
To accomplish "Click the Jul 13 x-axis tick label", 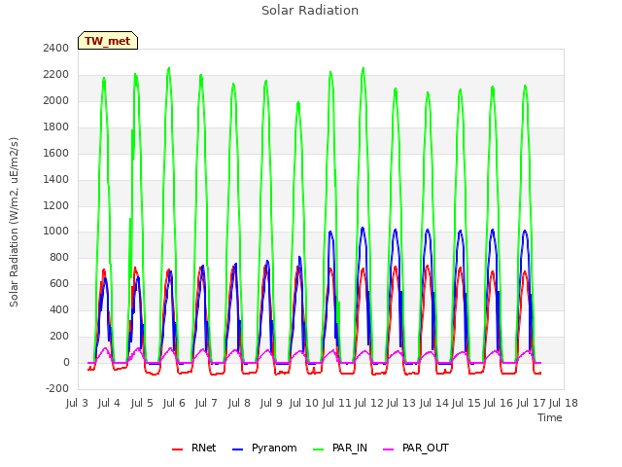I will click(x=401, y=403).
